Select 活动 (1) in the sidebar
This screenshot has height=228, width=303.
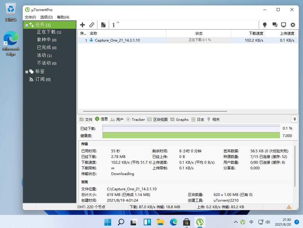pyautogui.click(x=44, y=55)
